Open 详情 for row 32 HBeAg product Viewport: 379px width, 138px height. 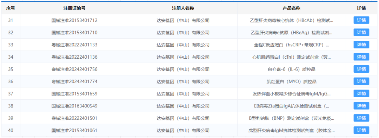[361, 32]
